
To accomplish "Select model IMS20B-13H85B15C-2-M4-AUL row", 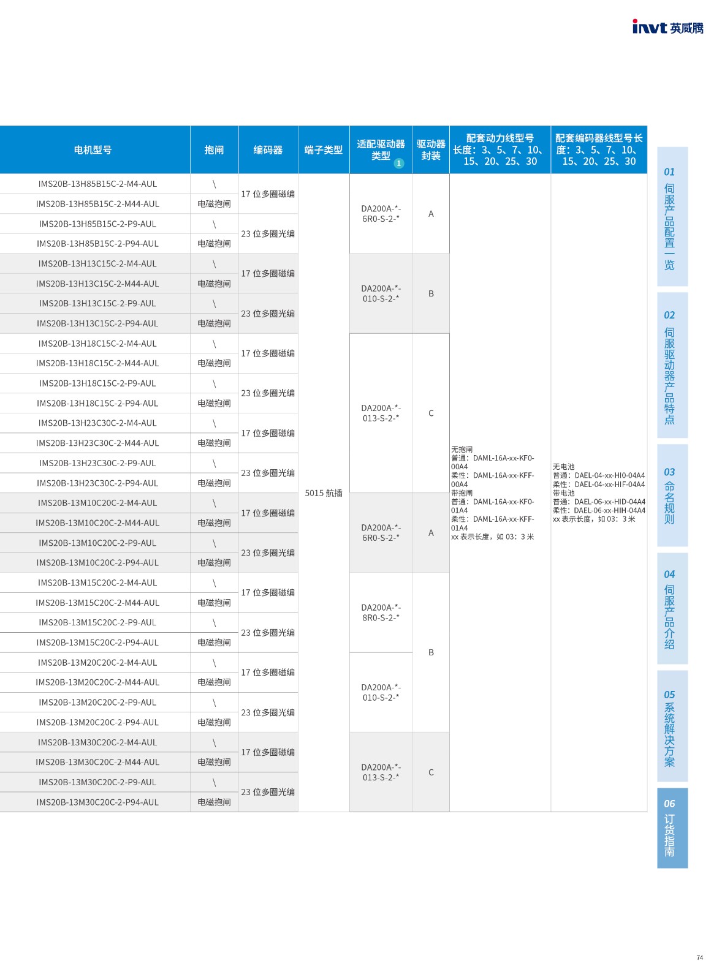I will click(x=97, y=184).
